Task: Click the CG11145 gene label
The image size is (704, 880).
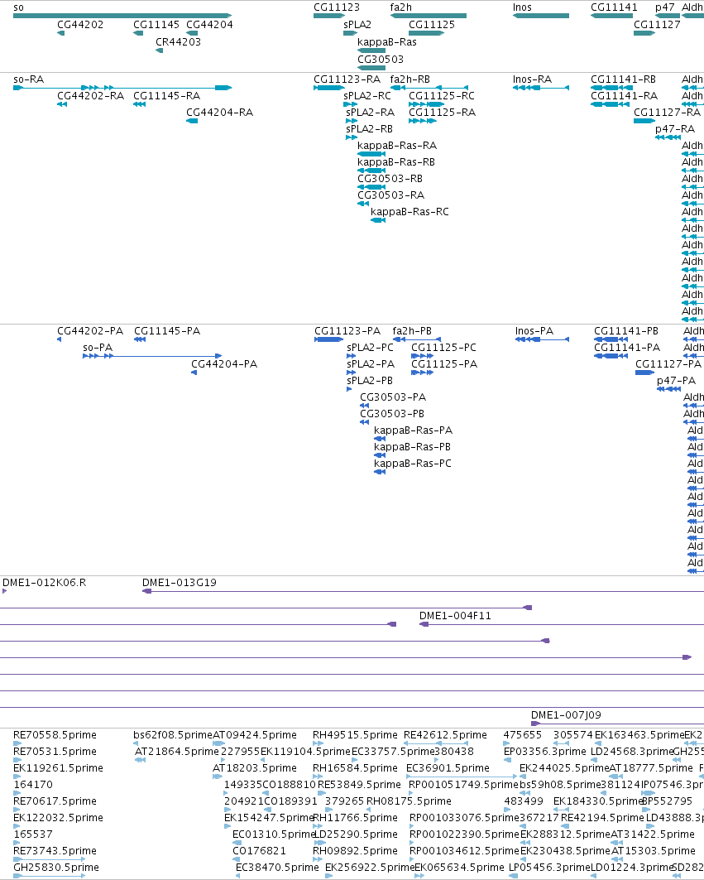Action: tap(156, 25)
